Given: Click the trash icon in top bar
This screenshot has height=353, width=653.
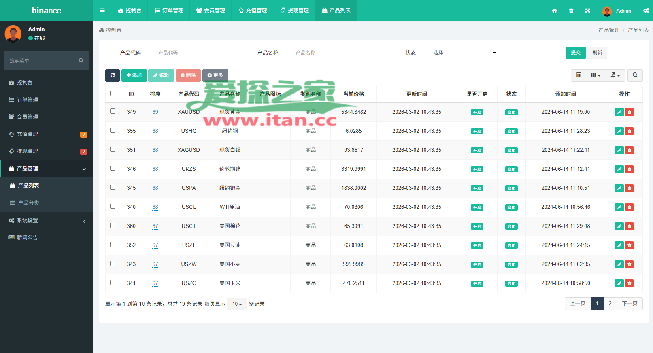Looking at the screenshot, I should 571,11.
